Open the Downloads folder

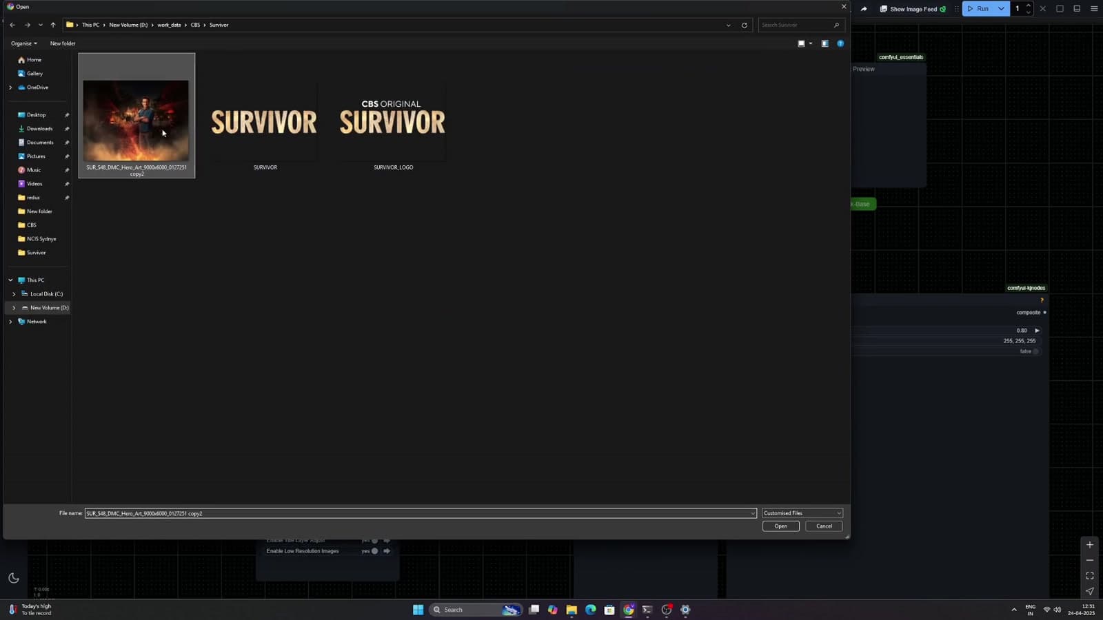coord(39,129)
